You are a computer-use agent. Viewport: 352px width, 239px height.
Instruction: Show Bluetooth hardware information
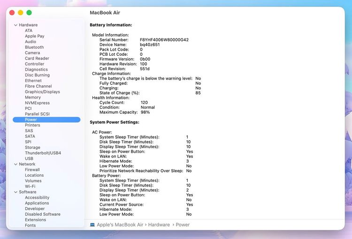point(34,47)
